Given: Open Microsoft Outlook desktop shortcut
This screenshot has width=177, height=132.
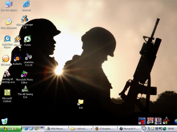Looking at the screenshot, I should [x=7, y=93].
